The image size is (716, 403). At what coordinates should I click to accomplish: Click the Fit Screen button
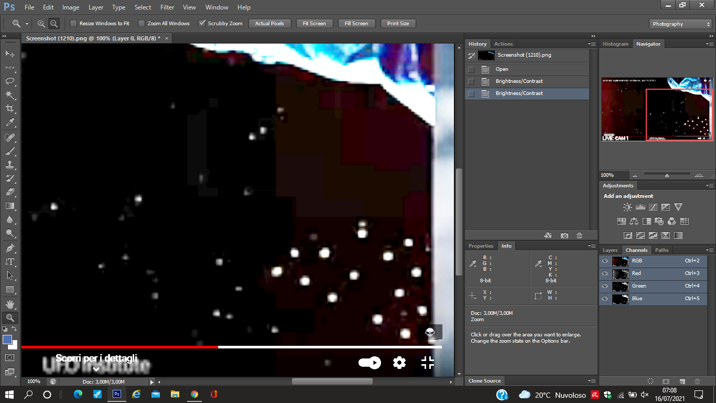click(x=314, y=24)
